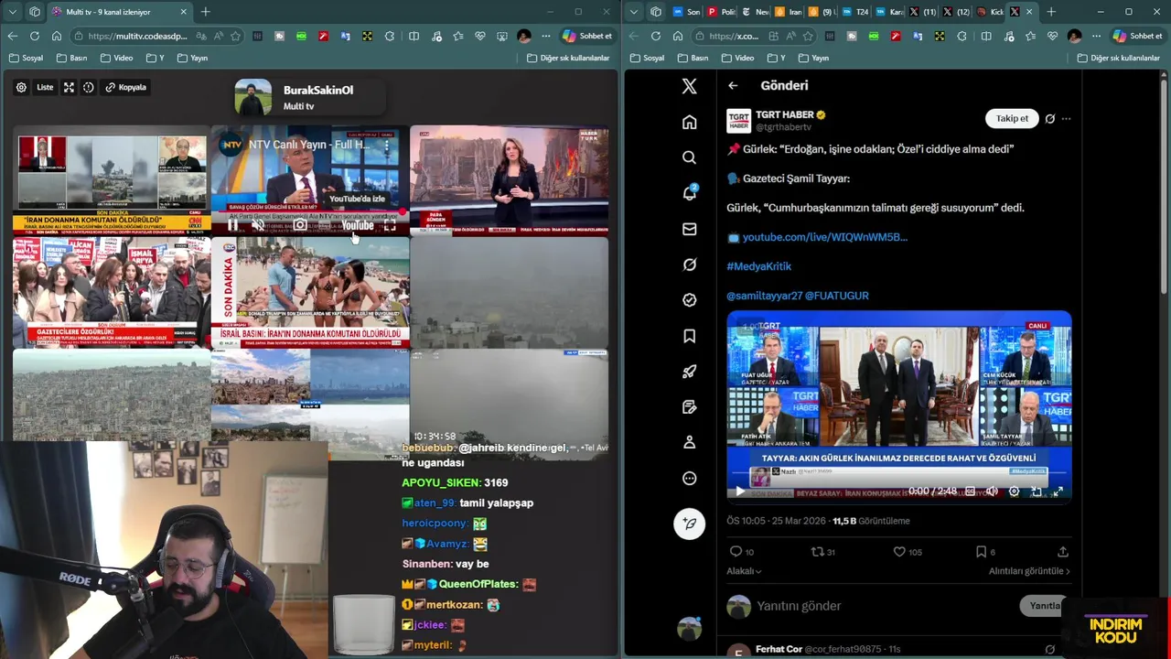Image resolution: width=1171 pixels, height=659 pixels.
Task: Toggle NTV player fullscreen
Action: tap(390, 225)
